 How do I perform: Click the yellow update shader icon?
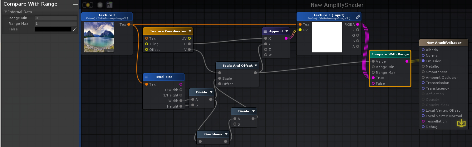461,123
